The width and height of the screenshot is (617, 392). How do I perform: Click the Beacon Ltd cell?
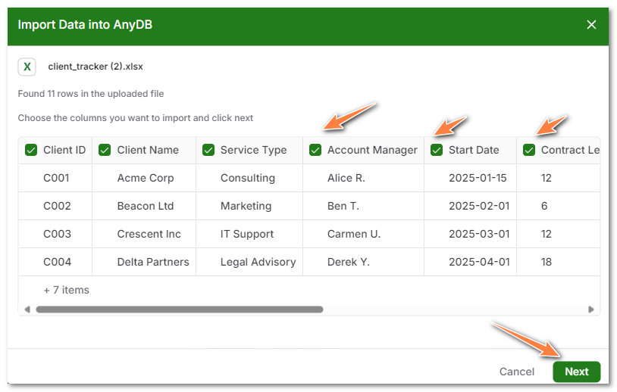pos(146,206)
